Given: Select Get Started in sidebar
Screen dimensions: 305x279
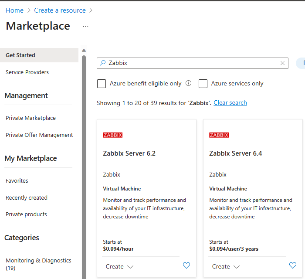Looking at the screenshot, I should tap(39, 55).
